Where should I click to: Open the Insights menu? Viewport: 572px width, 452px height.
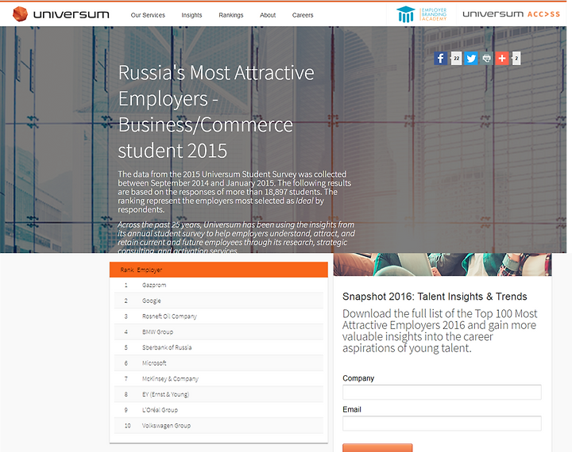tap(191, 15)
